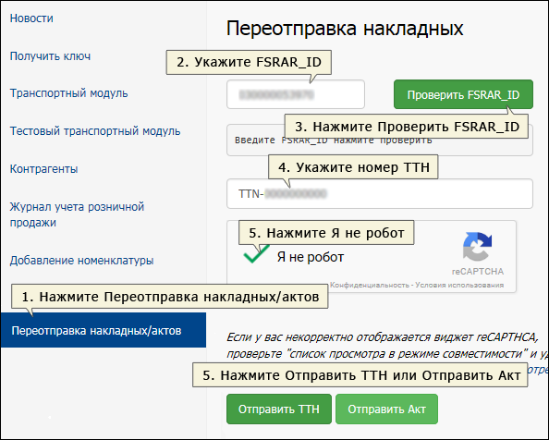Select Переотправка накладных/актов menu item
The width and height of the screenshot is (549, 440).
[x=104, y=330]
